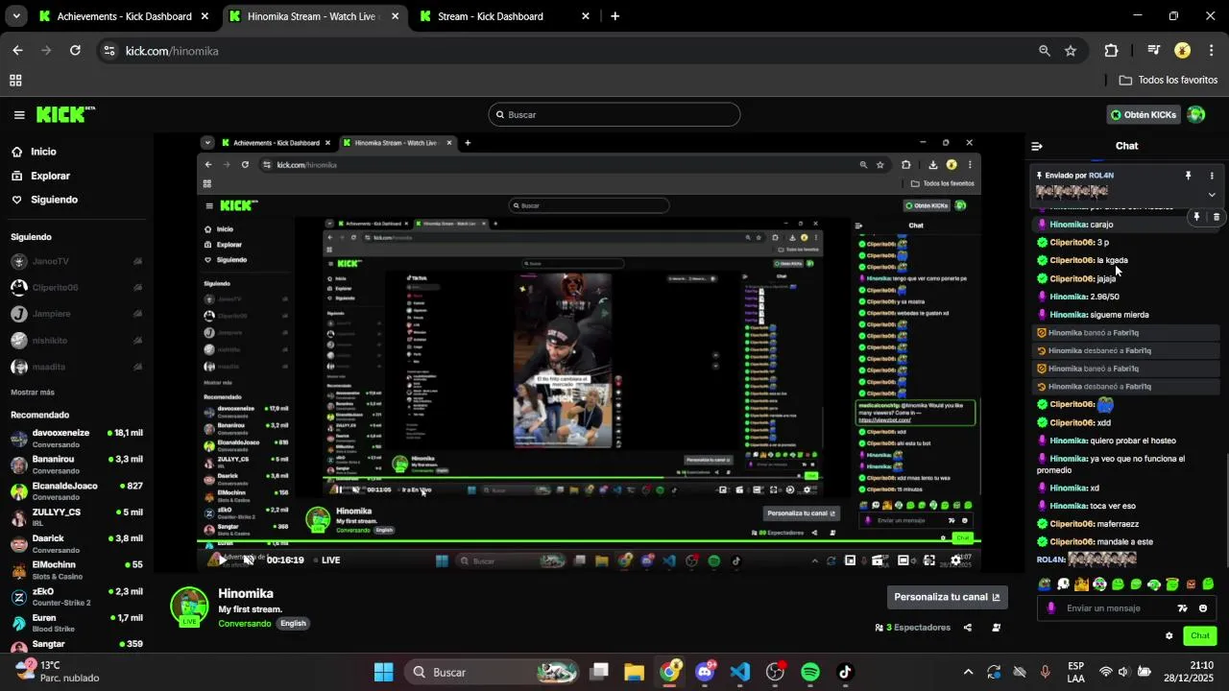Expand the followed list with Mostrar más

(x=33, y=393)
